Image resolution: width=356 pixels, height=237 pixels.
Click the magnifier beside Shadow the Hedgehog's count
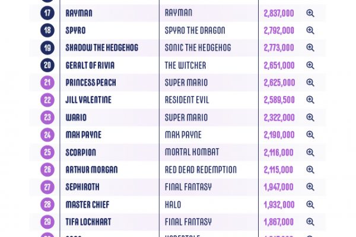click(310, 47)
